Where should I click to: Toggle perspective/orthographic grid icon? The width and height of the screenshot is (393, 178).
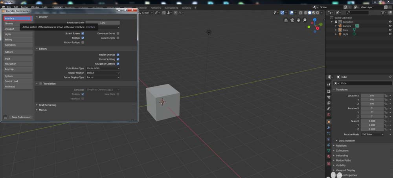[x=286, y=20]
